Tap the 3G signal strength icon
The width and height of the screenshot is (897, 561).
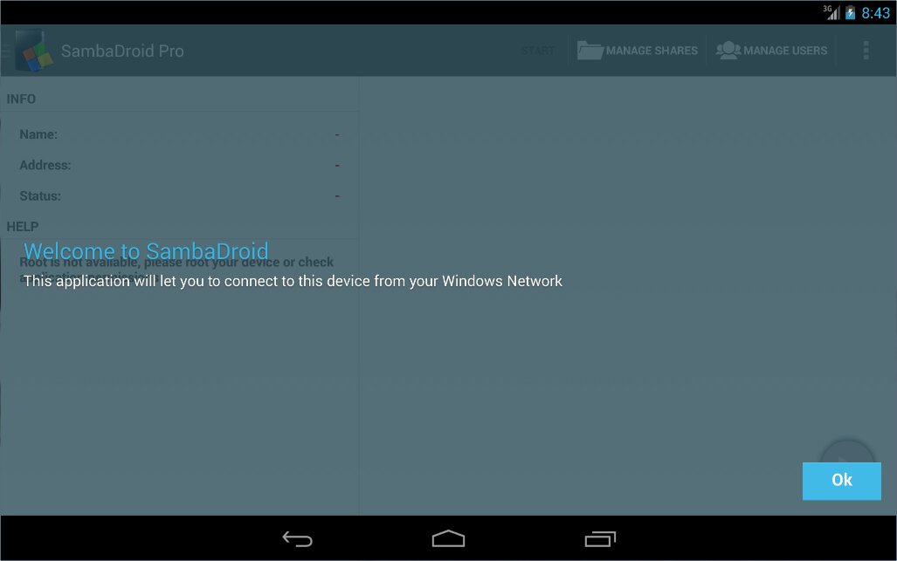point(831,12)
